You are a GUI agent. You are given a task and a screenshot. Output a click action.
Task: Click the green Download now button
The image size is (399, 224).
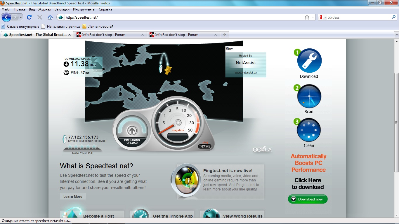(x=308, y=199)
